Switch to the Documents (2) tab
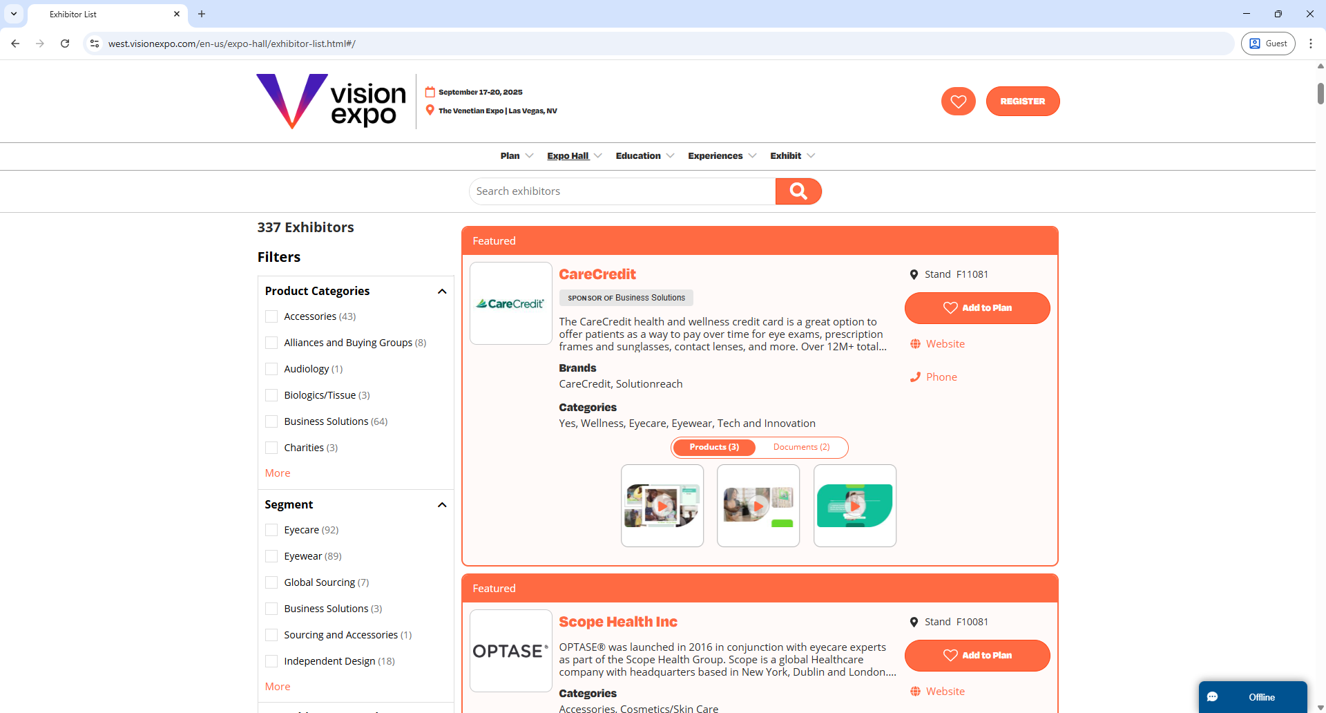Screen dimensions: 1326x713 pyautogui.click(x=800, y=447)
